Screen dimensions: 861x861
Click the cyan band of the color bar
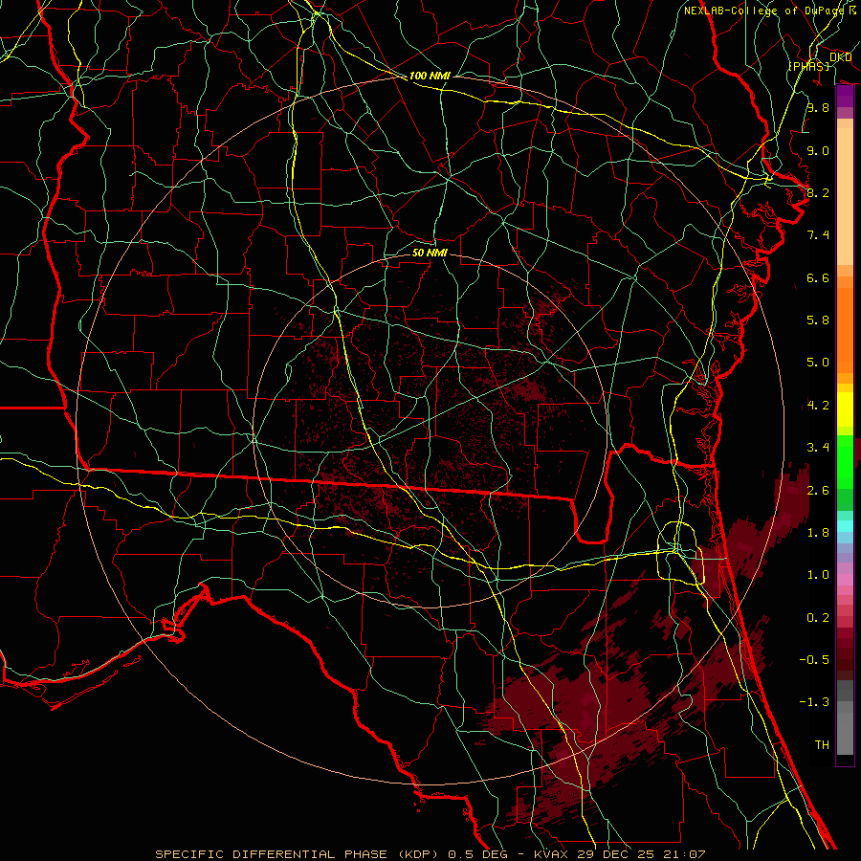(845, 526)
